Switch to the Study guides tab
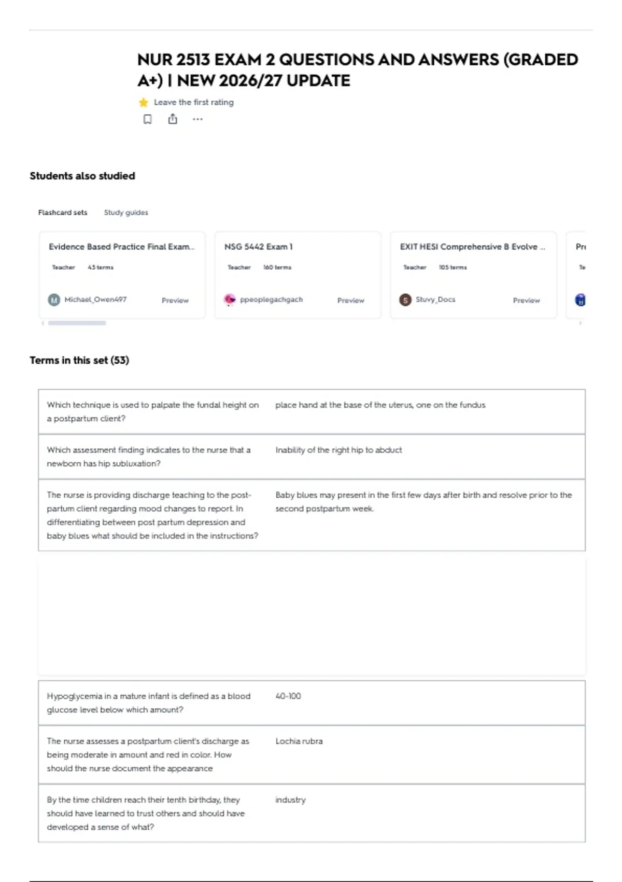This screenshot has width=622, height=882. click(x=126, y=212)
